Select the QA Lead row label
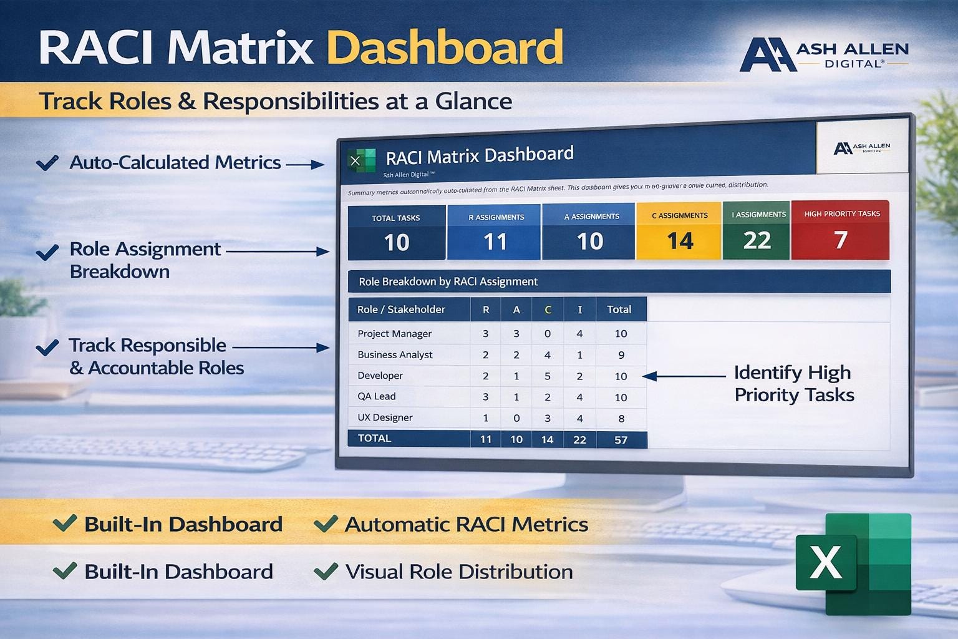 point(376,396)
